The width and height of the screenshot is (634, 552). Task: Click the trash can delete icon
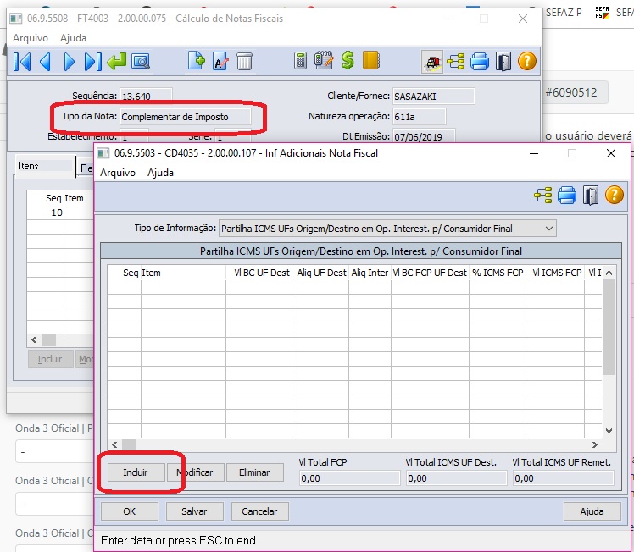244,61
